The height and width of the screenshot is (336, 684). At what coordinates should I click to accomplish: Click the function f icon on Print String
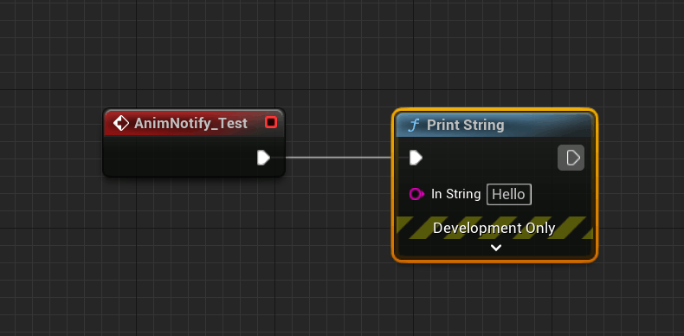tap(413, 126)
